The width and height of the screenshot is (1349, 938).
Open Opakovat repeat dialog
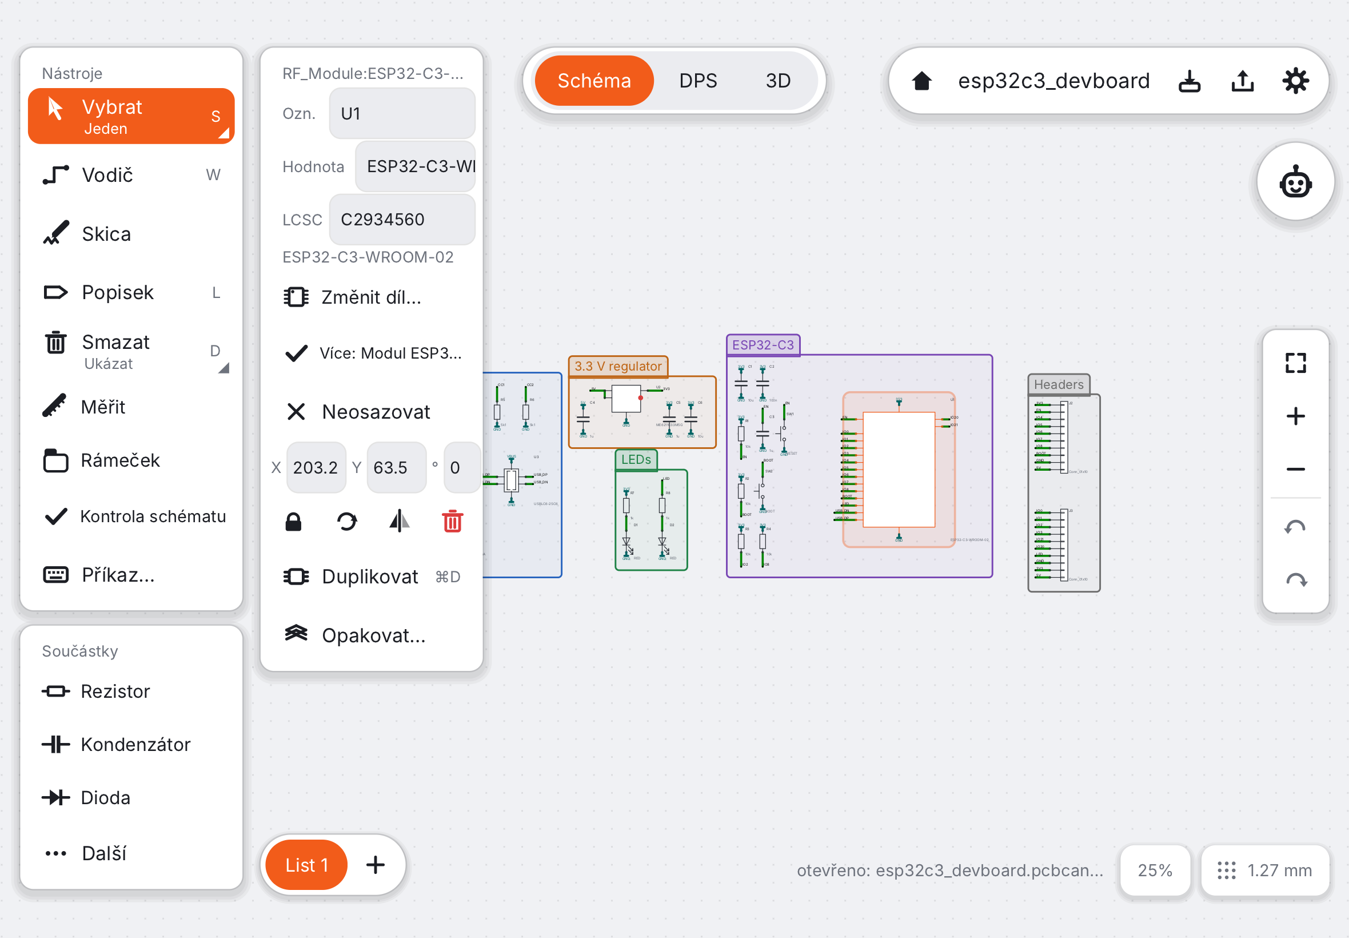click(371, 635)
